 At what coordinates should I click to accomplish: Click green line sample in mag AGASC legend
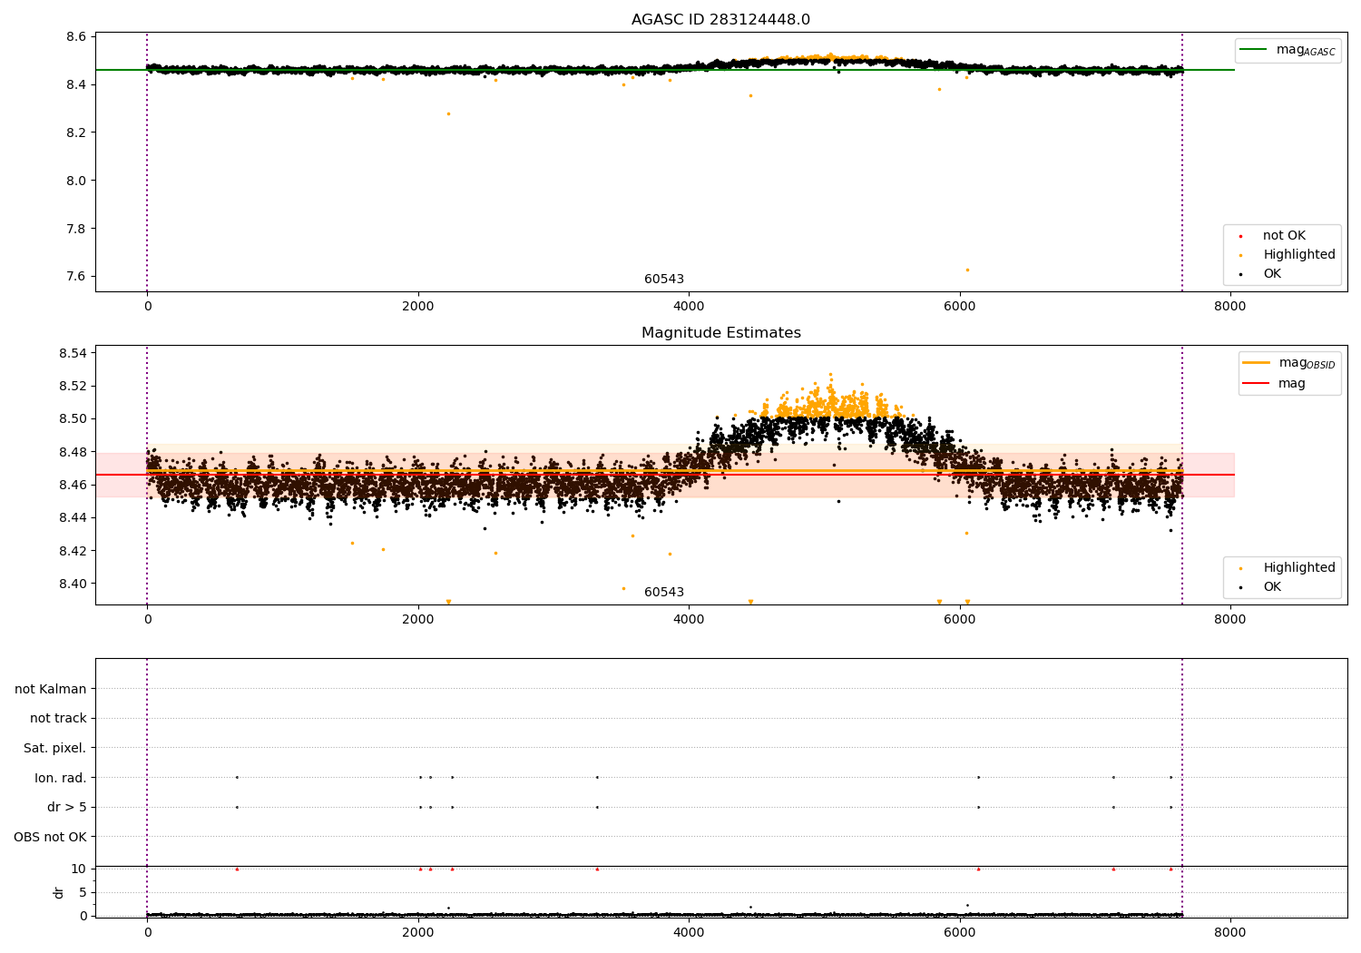click(x=1254, y=50)
